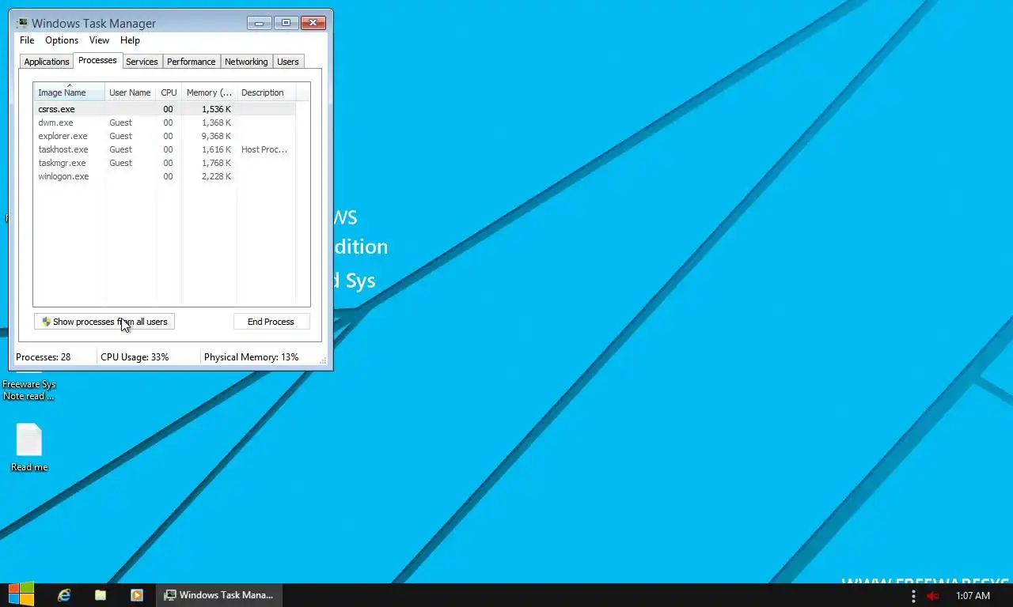The width and height of the screenshot is (1013, 607).
Task: Click the CPU Usage: 33% status entry
Action: pos(135,357)
